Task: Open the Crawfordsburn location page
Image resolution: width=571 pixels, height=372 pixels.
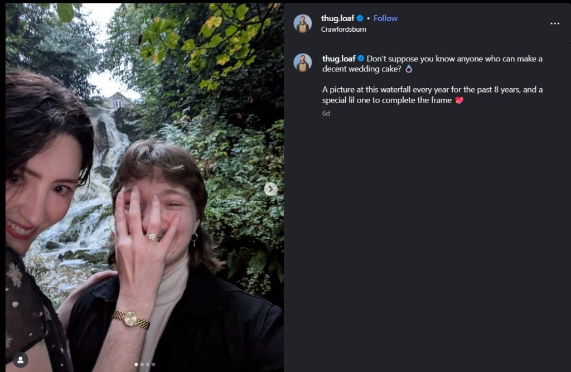Action: coord(343,29)
